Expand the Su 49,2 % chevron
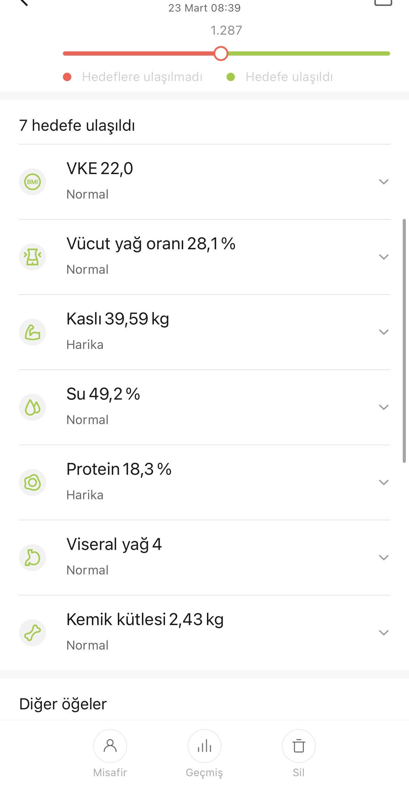This screenshot has height=788, width=409. point(383,407)
